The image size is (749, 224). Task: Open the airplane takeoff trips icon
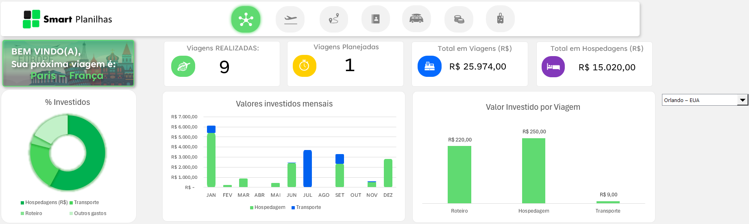[290, 19]
